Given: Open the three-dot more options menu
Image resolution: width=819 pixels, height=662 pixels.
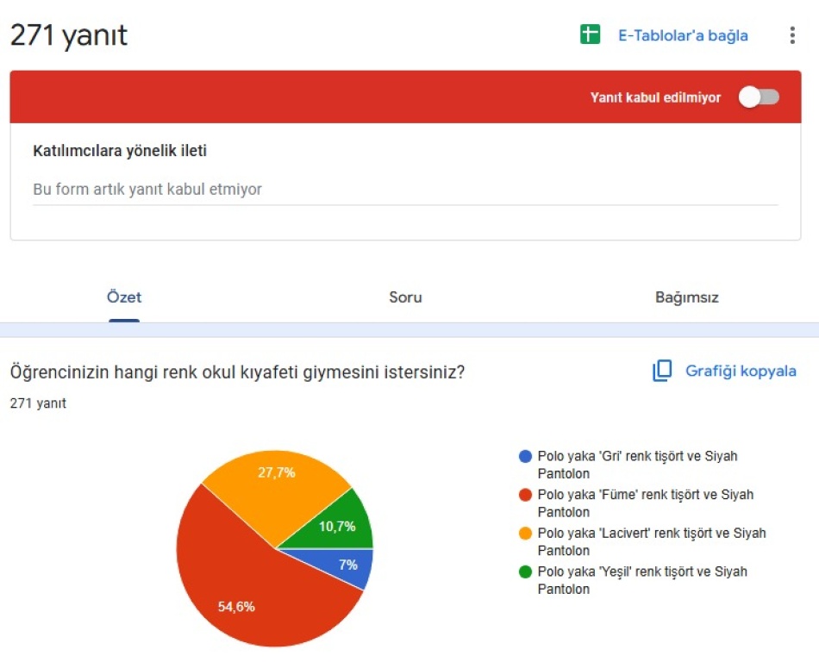Looking at the screenshot, I should pyautogui.click(x=792, y=35).
